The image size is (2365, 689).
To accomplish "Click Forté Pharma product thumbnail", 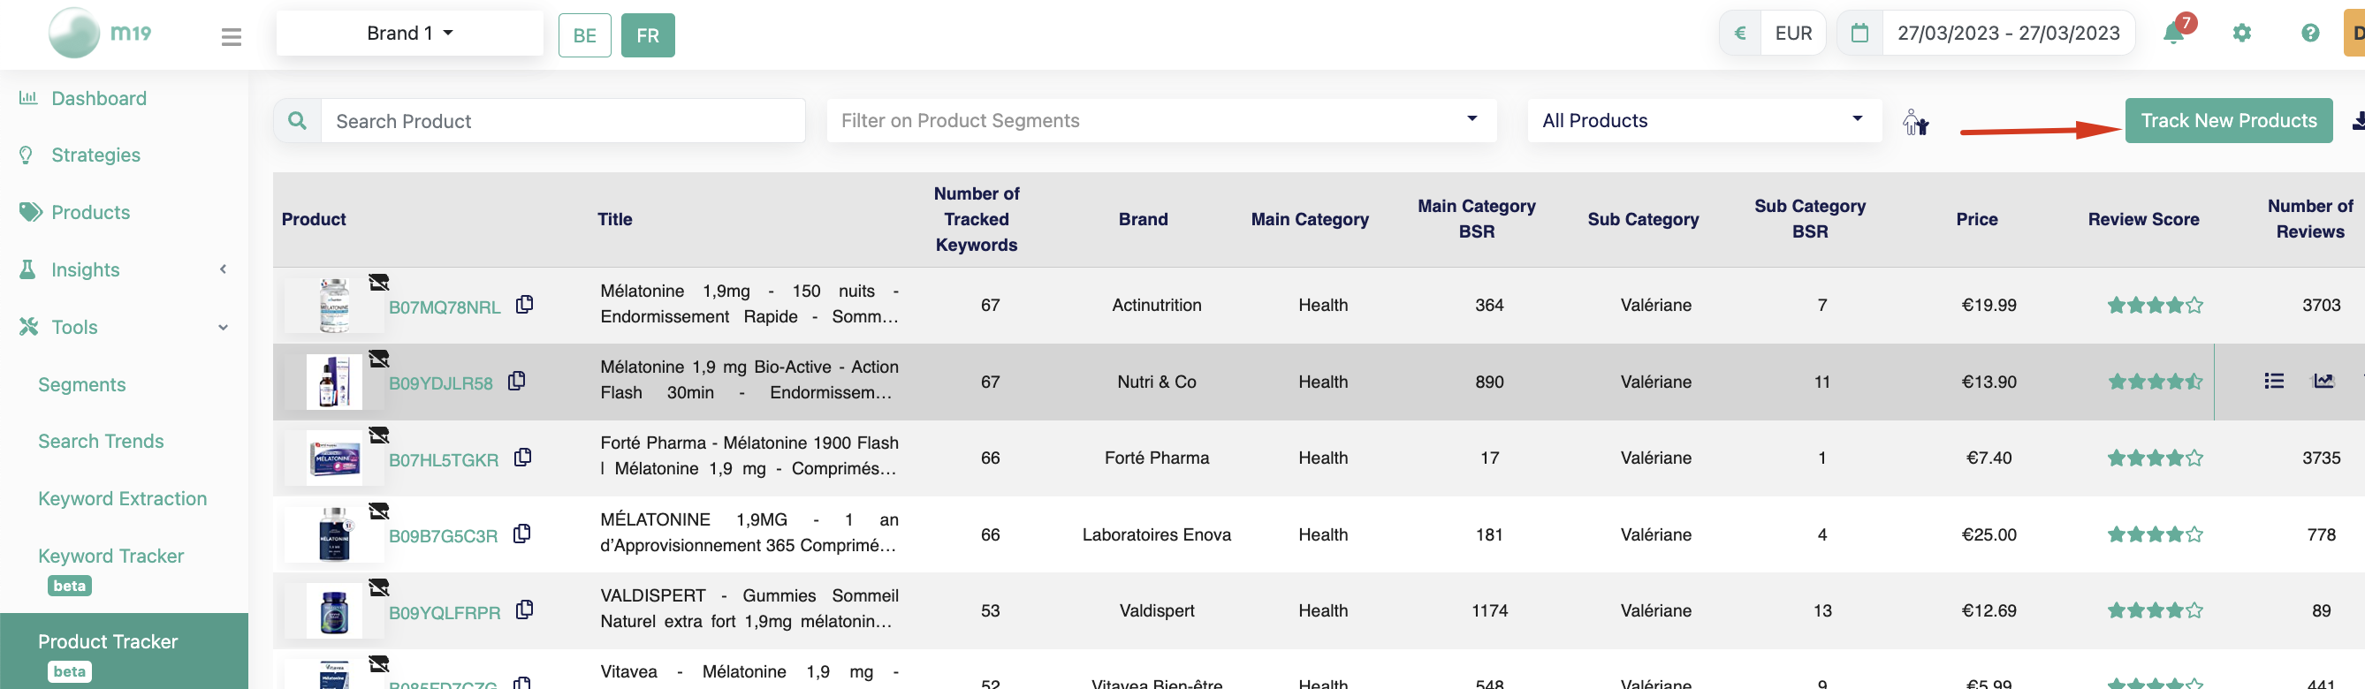I will pos(333,458).
